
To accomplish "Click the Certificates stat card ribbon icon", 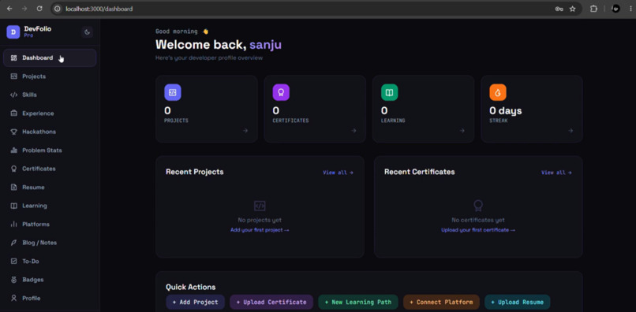I will point(281,92).
